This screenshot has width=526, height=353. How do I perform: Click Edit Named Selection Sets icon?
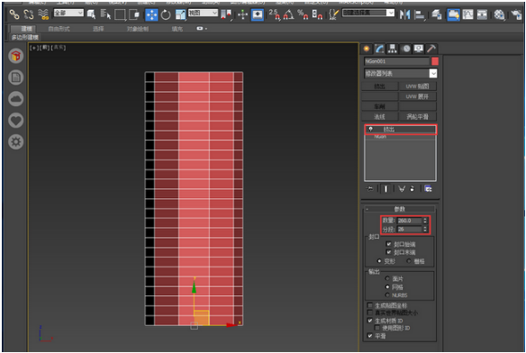333,14
